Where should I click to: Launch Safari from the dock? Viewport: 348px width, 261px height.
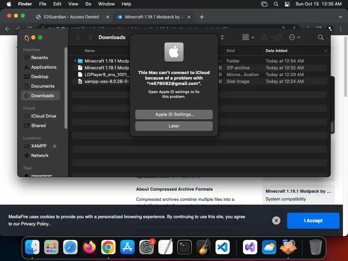click(70, 247)
